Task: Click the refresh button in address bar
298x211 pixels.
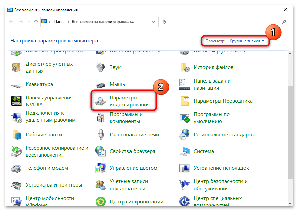Action: [x=164, y=22]
